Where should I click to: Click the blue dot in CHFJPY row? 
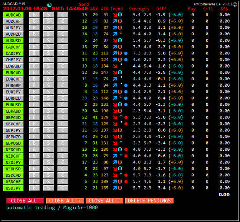tap(126, 60)
